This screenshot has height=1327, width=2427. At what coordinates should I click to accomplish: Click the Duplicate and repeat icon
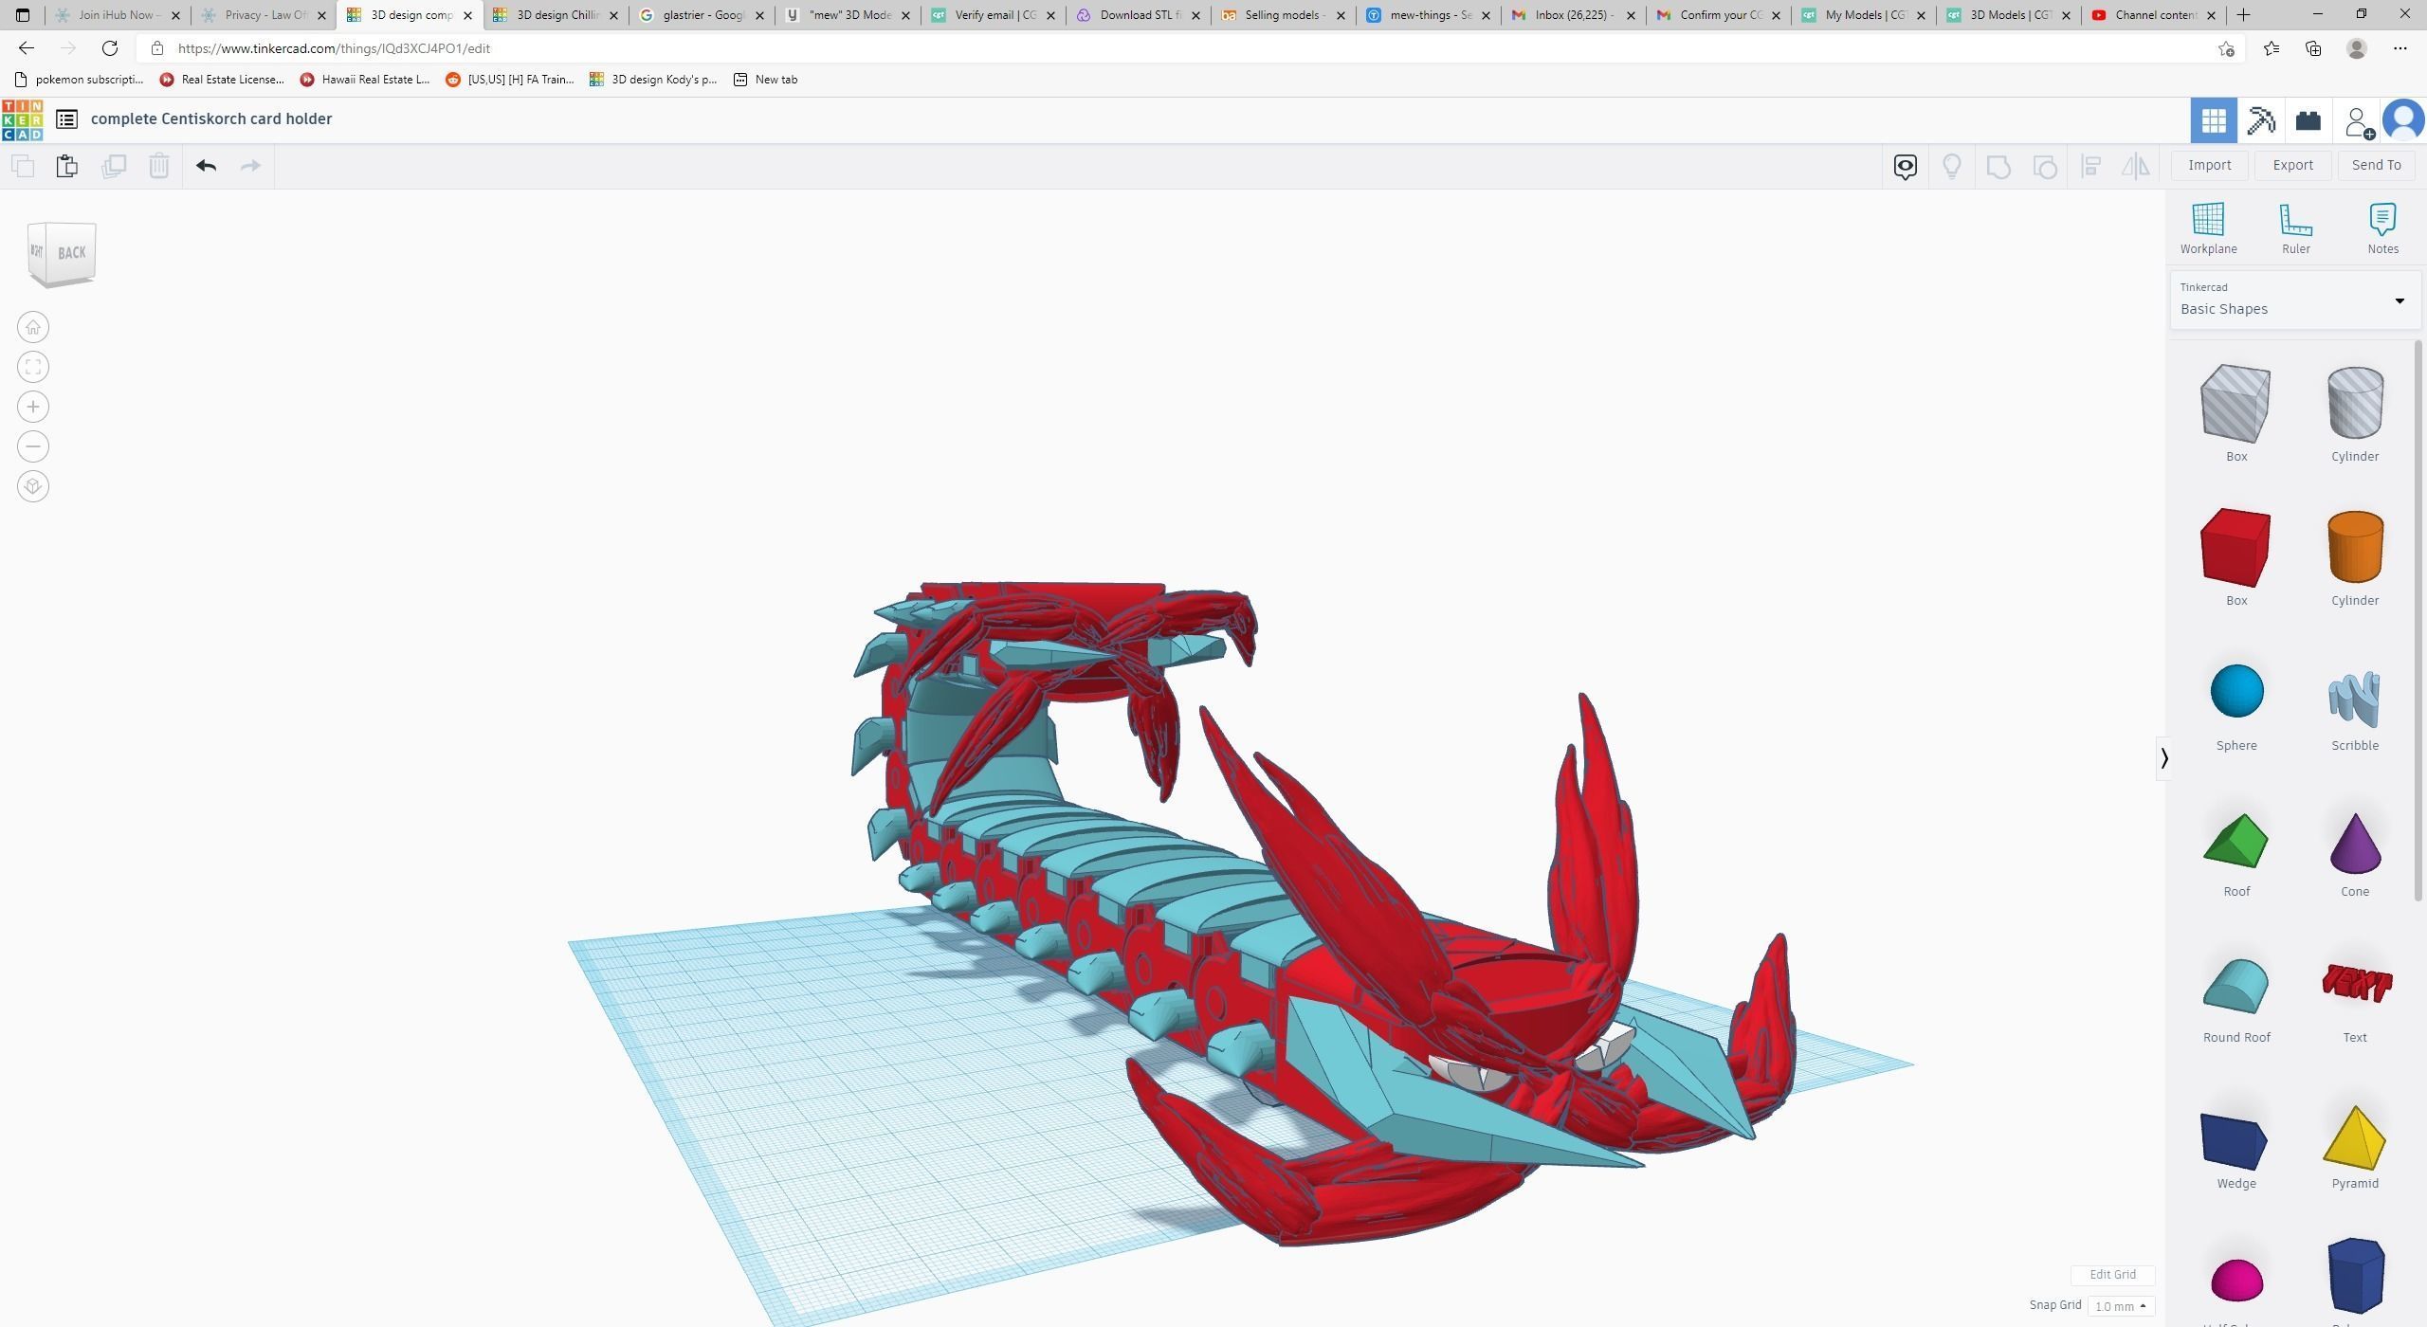tap(114, 166)
